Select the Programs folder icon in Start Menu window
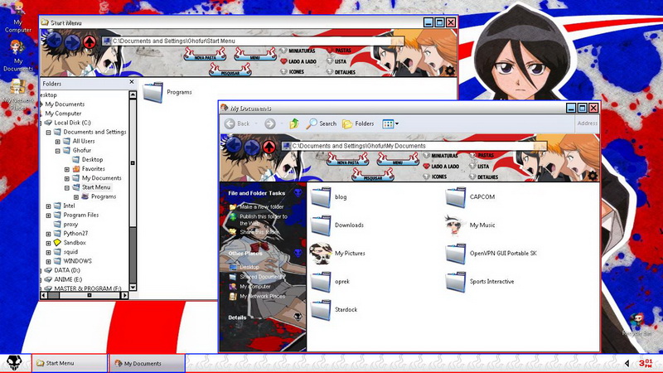Screen dimensions: 663x373 point(152,92)
